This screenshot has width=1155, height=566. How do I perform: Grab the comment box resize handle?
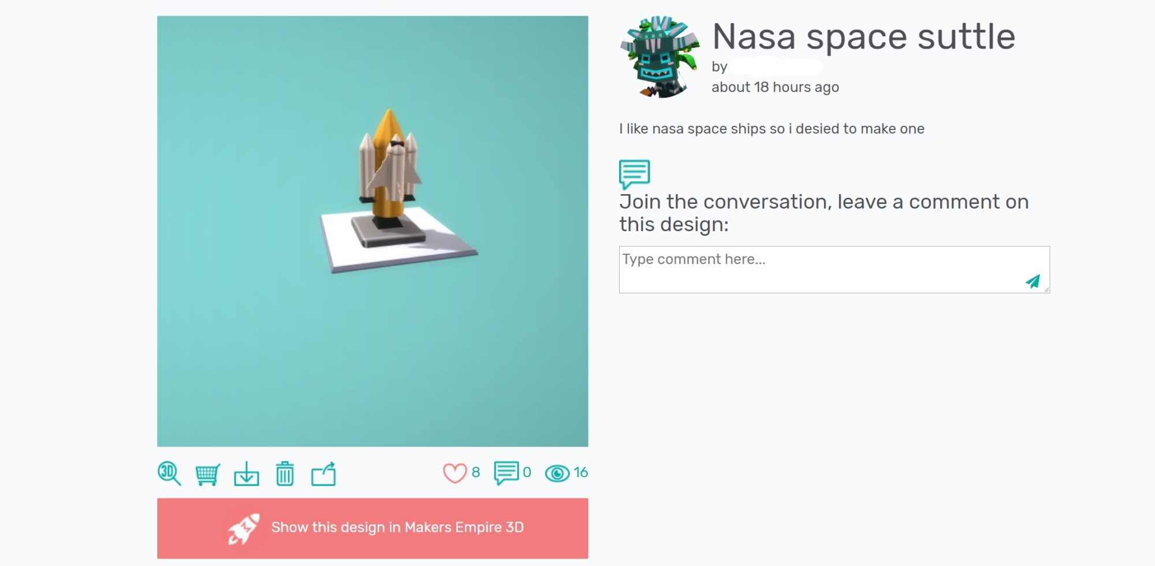[x=1046, y=289]
